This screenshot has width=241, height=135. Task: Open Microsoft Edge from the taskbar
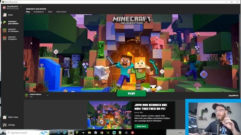pyautogui.click(x=65, y=132)
